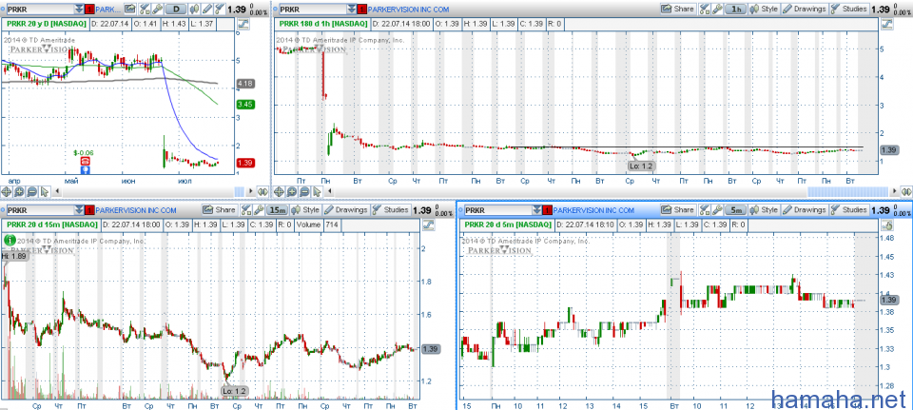Open symbol dropdown arrow in 15m chart
Image resolution: width=913 pixels, height=410 pixels.
(79, 209)
